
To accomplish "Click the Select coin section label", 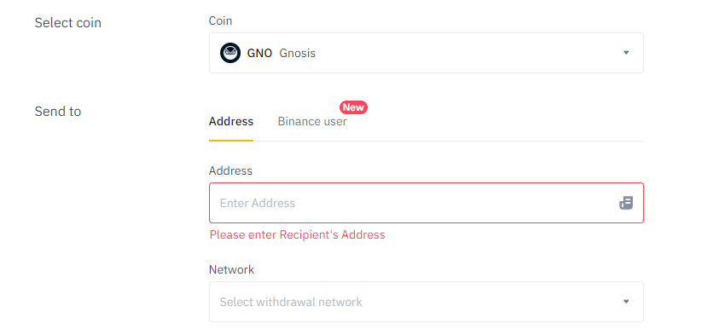I will point(68,23).
